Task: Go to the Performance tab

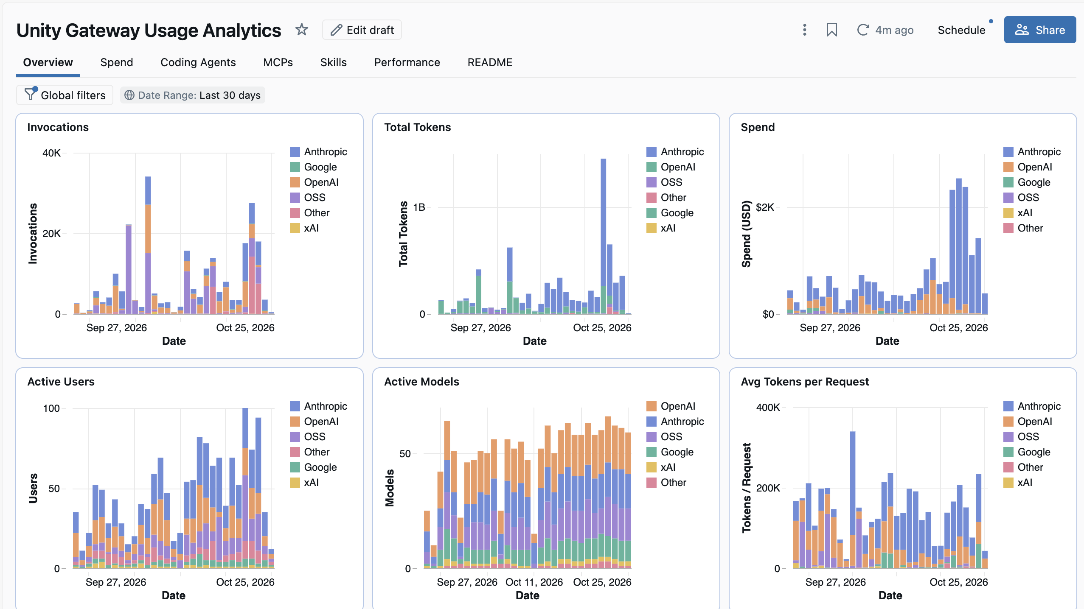Action: 407,62
